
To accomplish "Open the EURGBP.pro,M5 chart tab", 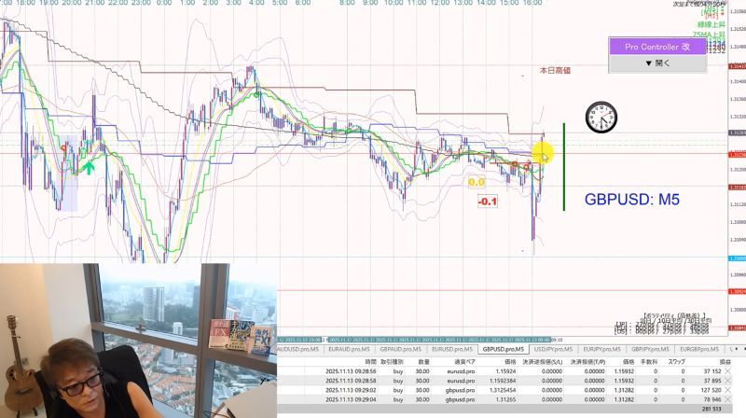I will click(698, 350).
